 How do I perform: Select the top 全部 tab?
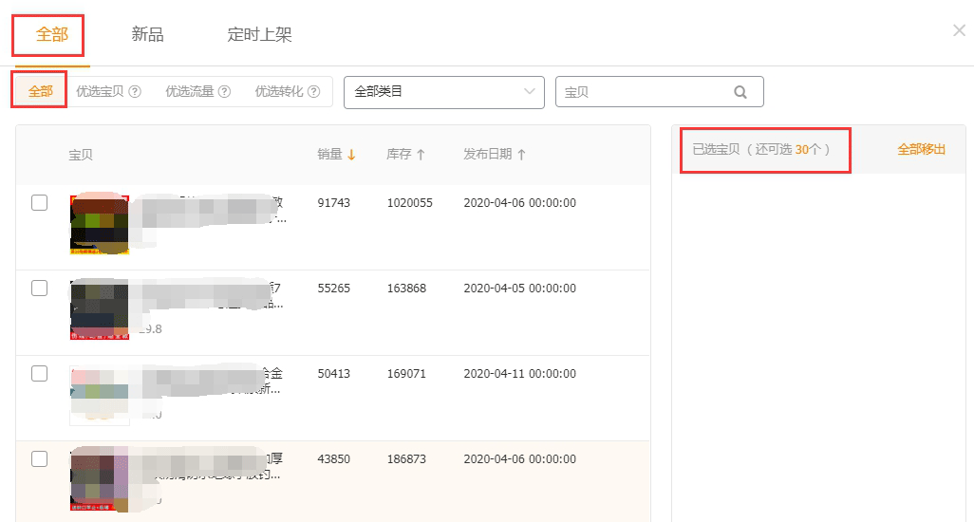pyautogui.click(x=52, y=35)
